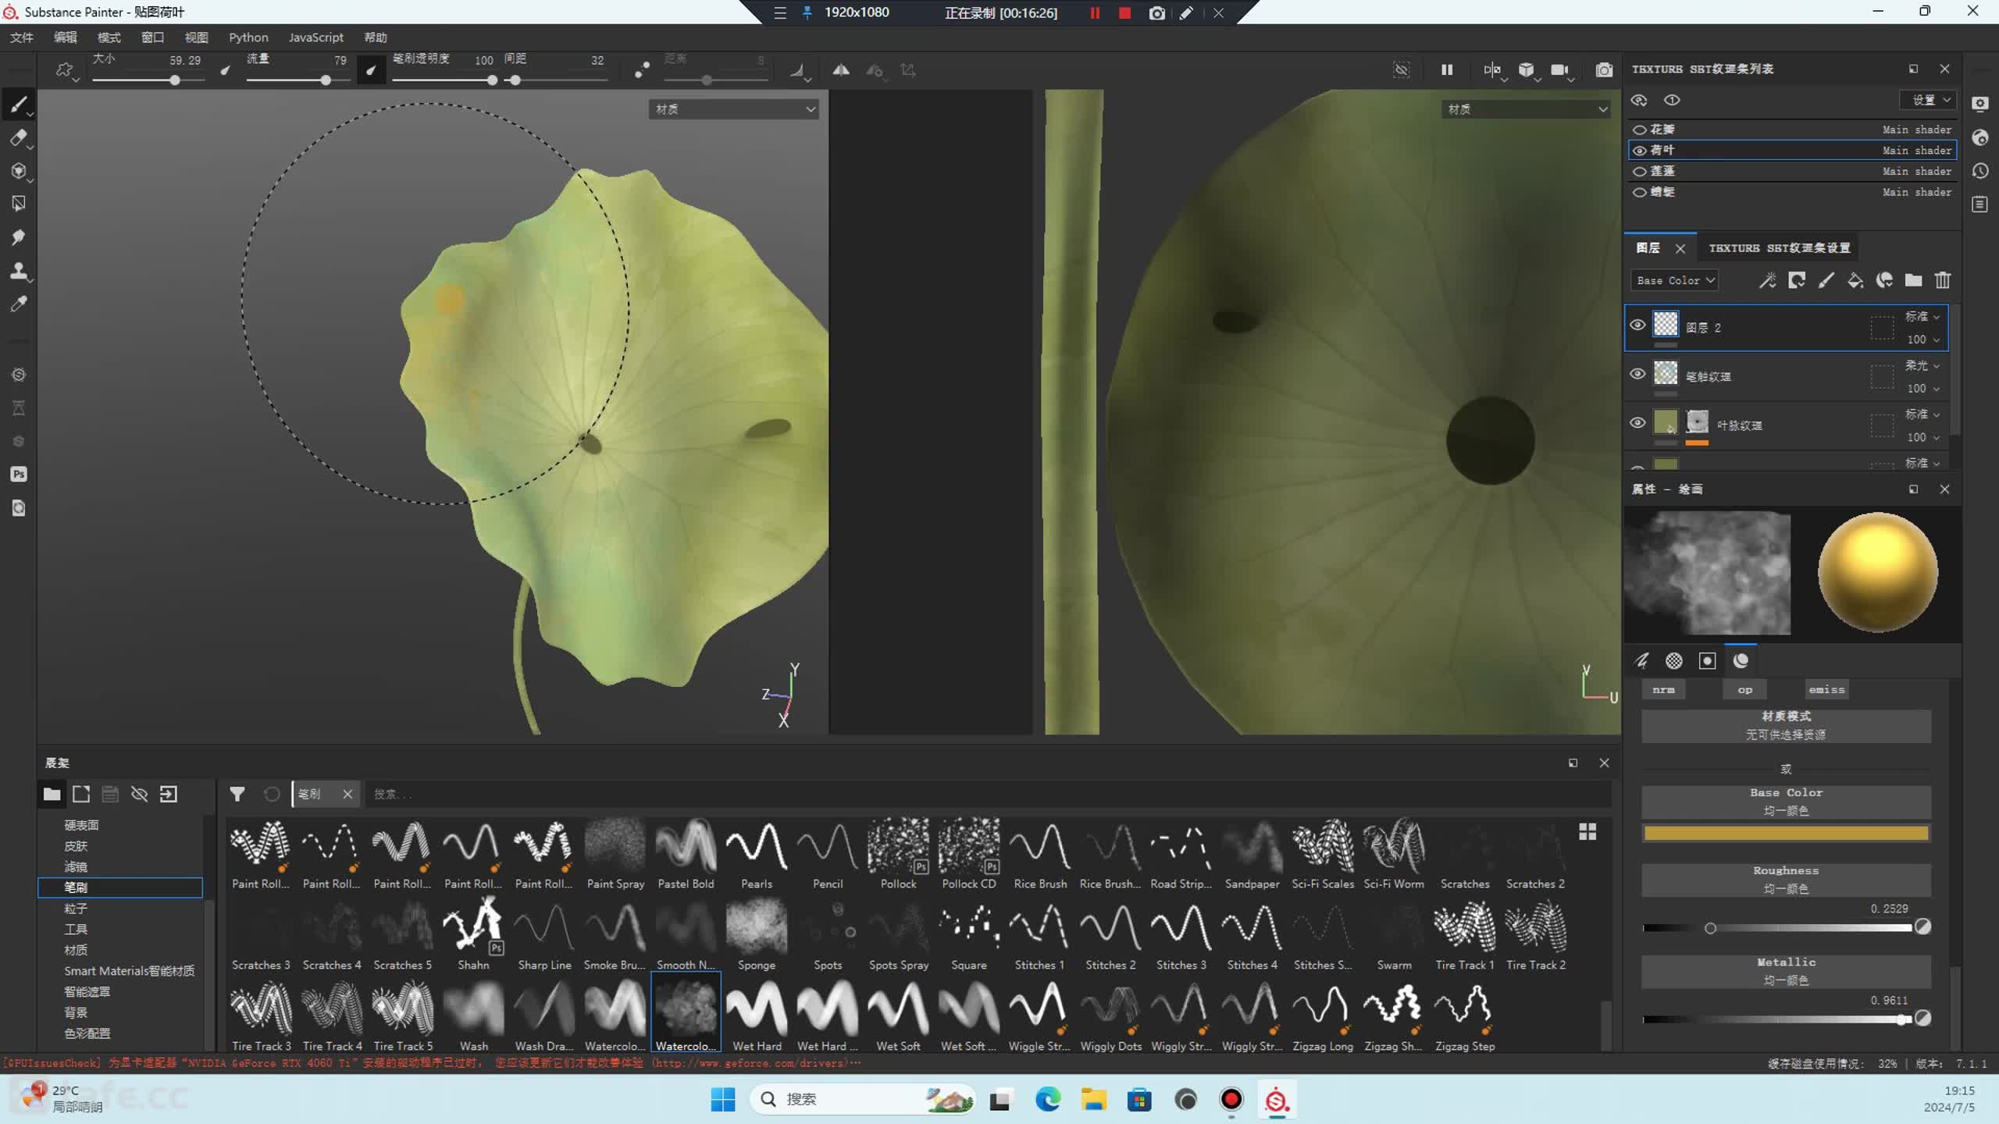
Task: Add mask icon in layers toolbar
Action: click(x=1797, y=280)
